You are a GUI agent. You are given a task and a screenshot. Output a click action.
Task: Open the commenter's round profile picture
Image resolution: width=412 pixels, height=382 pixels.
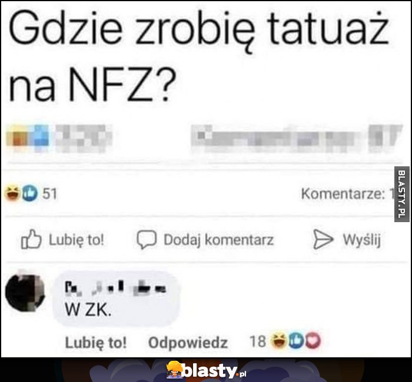coord(25,293)
